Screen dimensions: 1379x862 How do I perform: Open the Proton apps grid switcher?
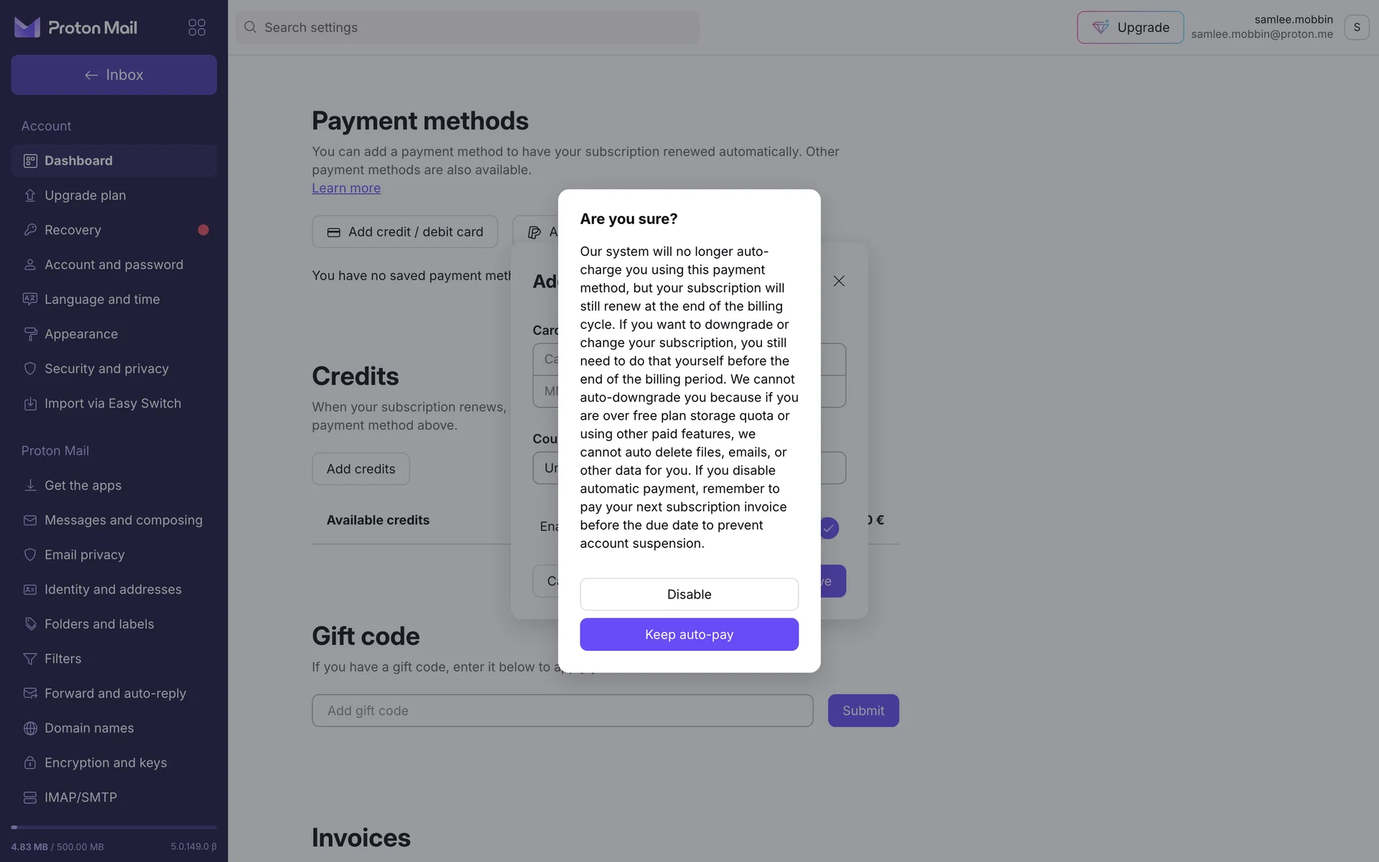(197, 27)
